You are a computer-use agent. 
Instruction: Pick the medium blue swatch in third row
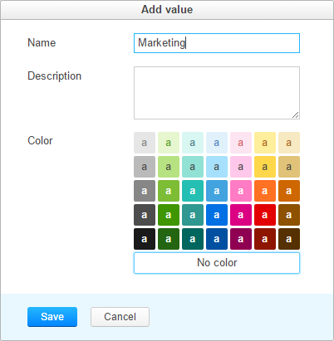pos(217,191)
